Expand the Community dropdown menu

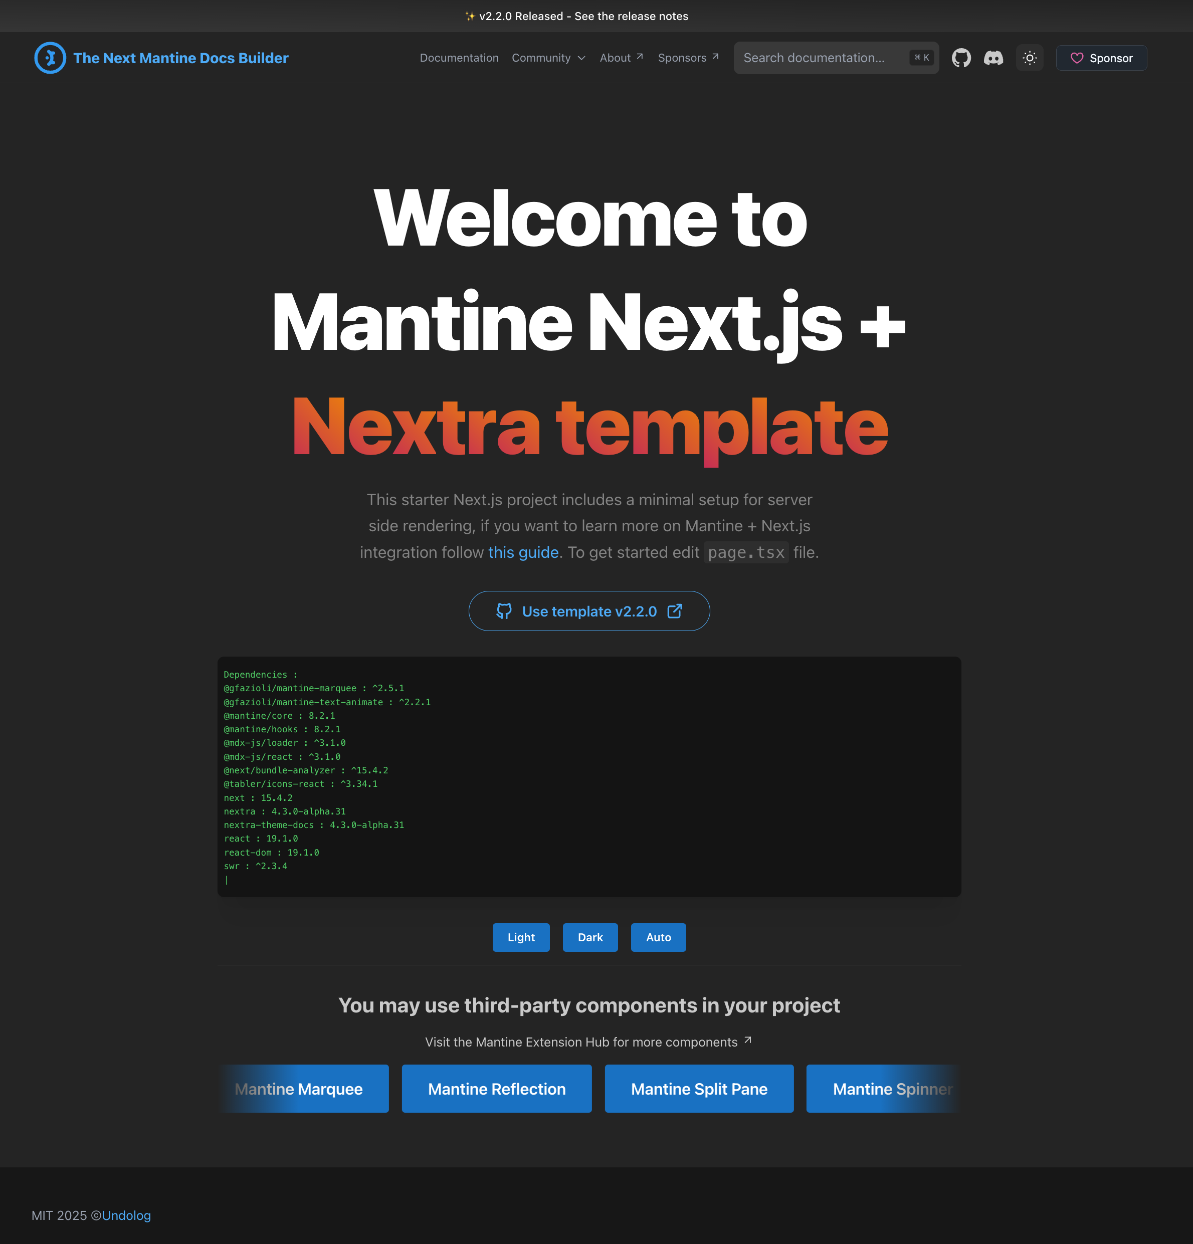[x=548, y=58]
